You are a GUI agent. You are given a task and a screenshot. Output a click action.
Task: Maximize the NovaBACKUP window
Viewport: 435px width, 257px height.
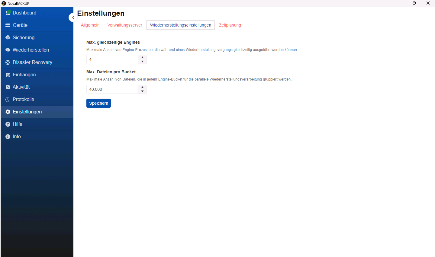click(414, 3)
